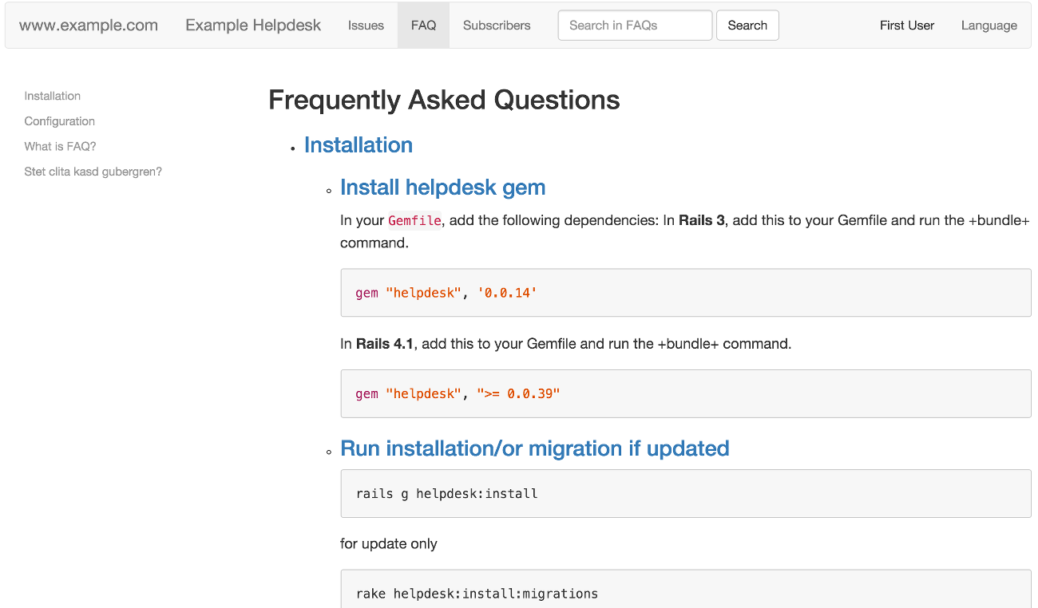Open sidebar item What is FAQ?

61,147
